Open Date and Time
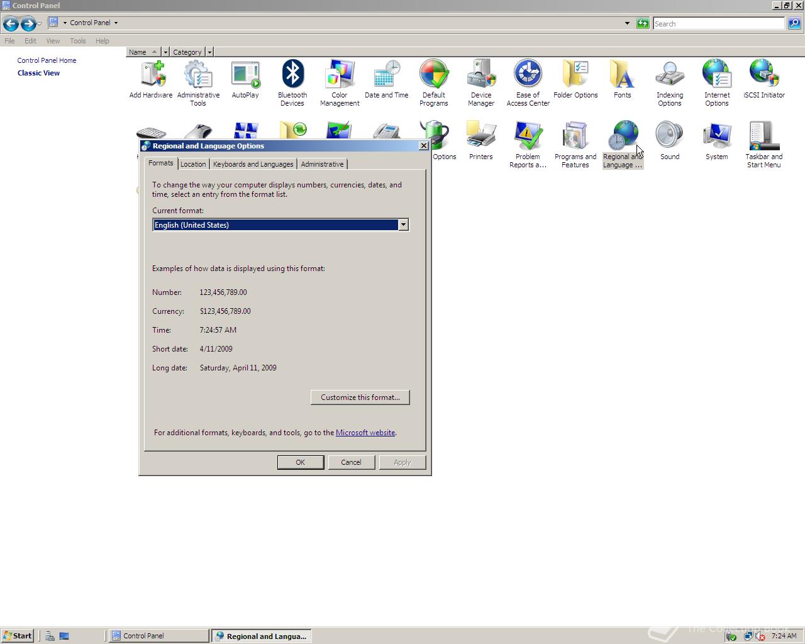The width and height of the screenshot is (805, 644). tap(387, 79)
